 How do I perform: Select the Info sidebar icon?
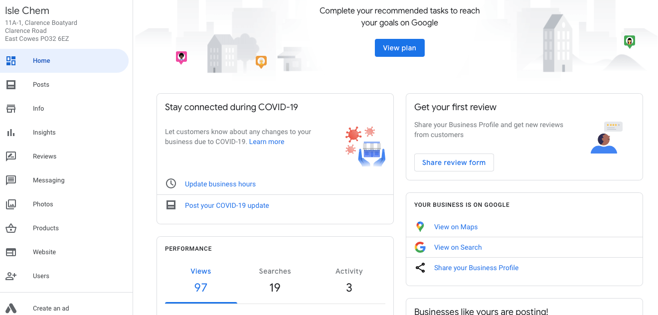pyautogui.click(x=11, y=108)
